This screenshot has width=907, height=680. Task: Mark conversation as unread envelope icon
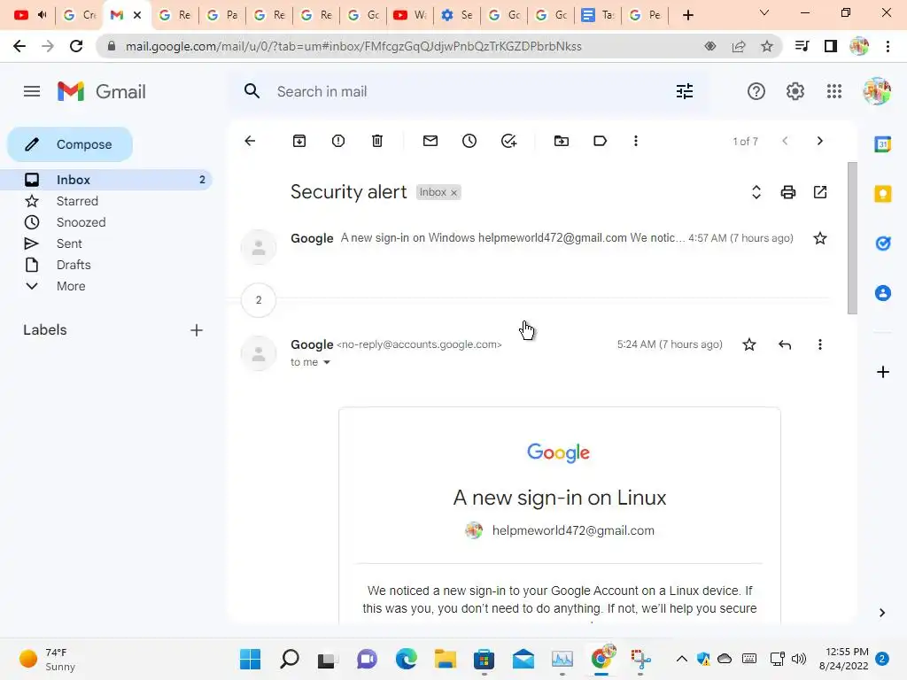[x=430, y=141]
